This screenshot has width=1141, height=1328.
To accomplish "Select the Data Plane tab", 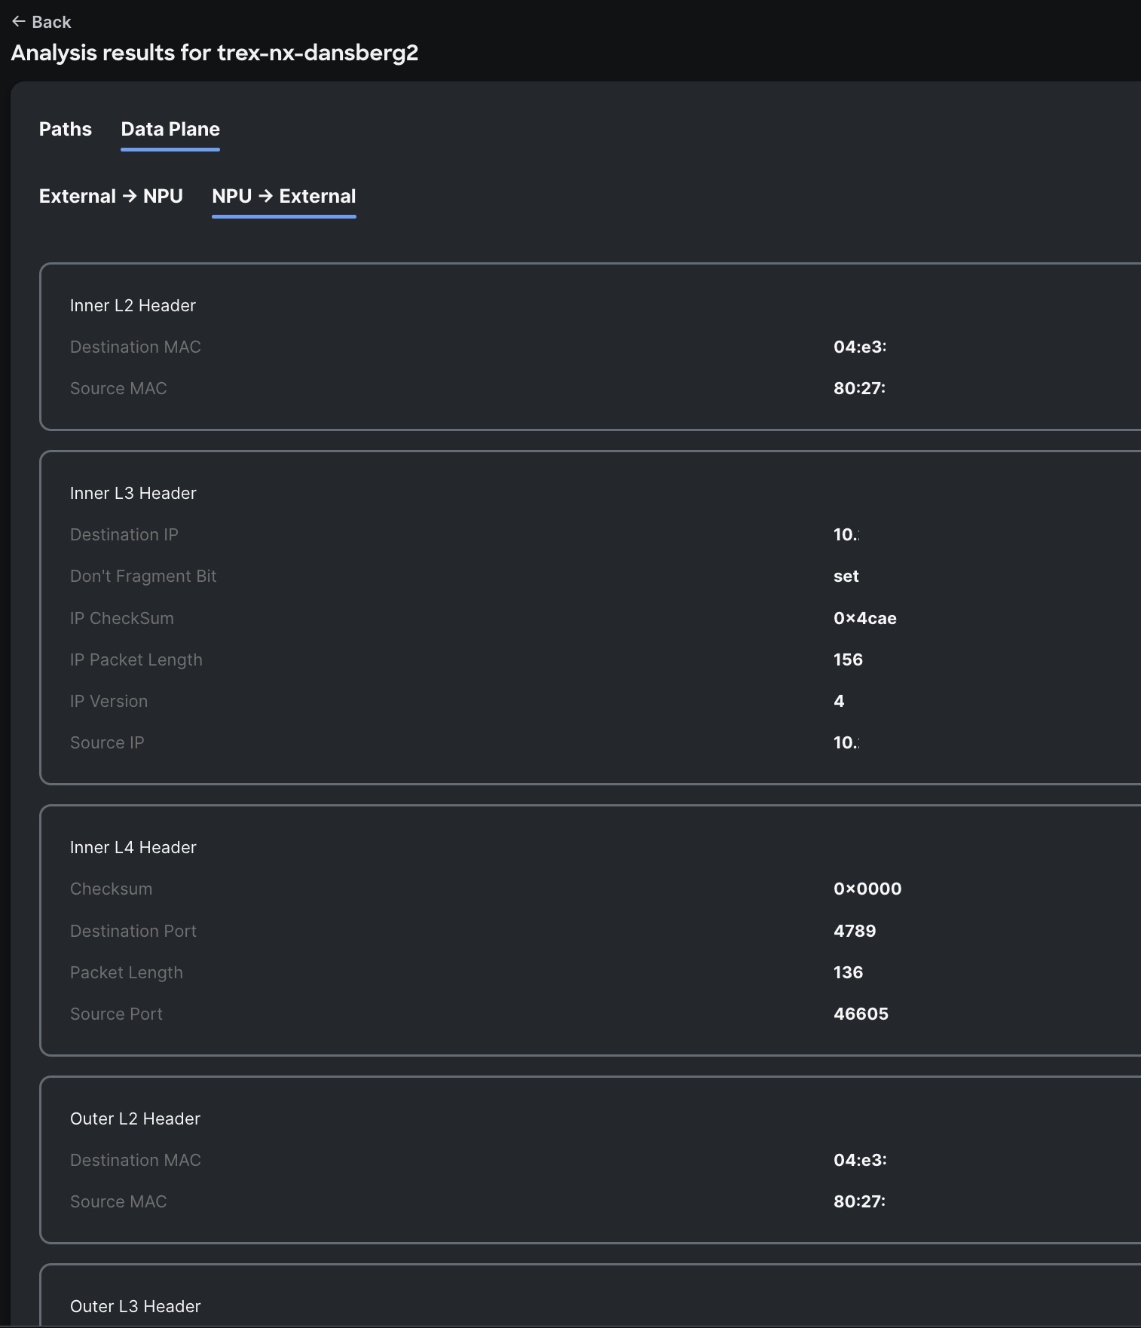I will [x=170, y=130].
